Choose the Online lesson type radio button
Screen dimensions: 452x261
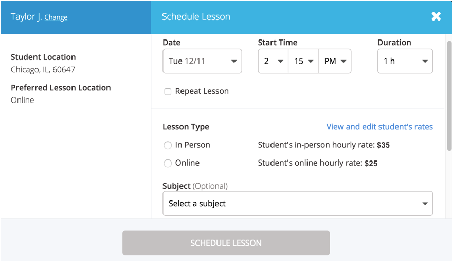pos(168,163)
